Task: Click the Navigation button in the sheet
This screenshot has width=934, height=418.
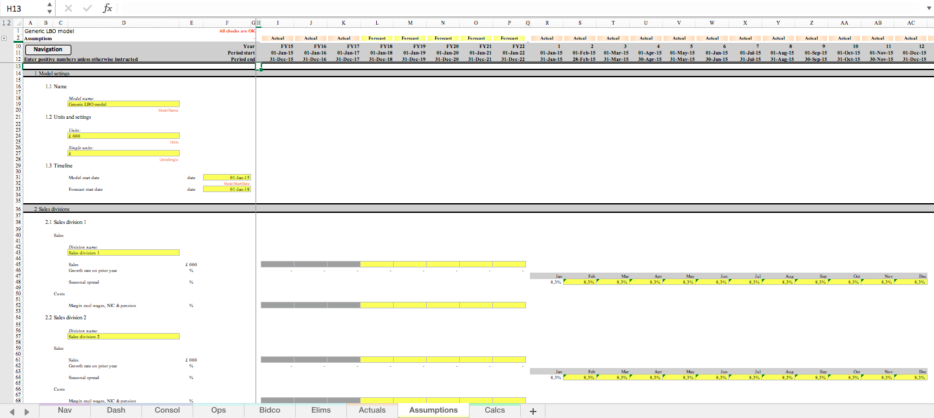Action: click(x=47, y=49)
